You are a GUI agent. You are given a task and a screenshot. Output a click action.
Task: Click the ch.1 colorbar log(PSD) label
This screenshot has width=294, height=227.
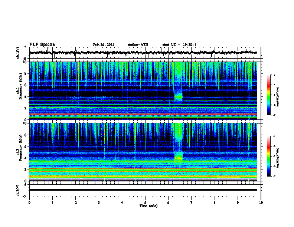[x=278, y=96]
